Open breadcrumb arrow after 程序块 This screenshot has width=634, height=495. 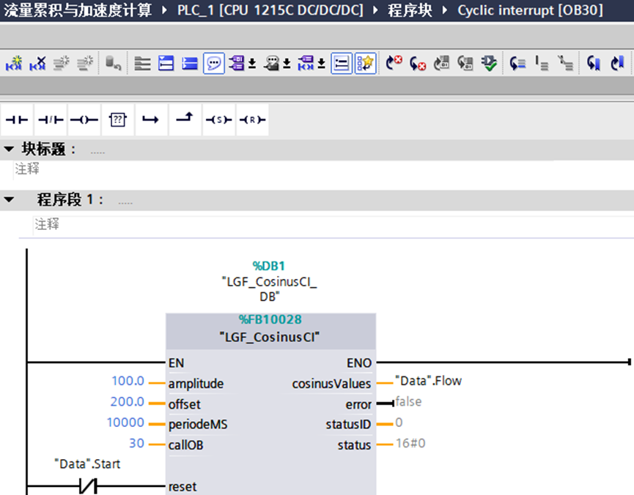(445, 10)
